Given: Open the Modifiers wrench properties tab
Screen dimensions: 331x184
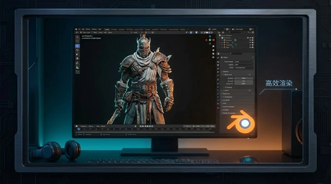Looking at the screenshot, I should (x=218, y=87).
